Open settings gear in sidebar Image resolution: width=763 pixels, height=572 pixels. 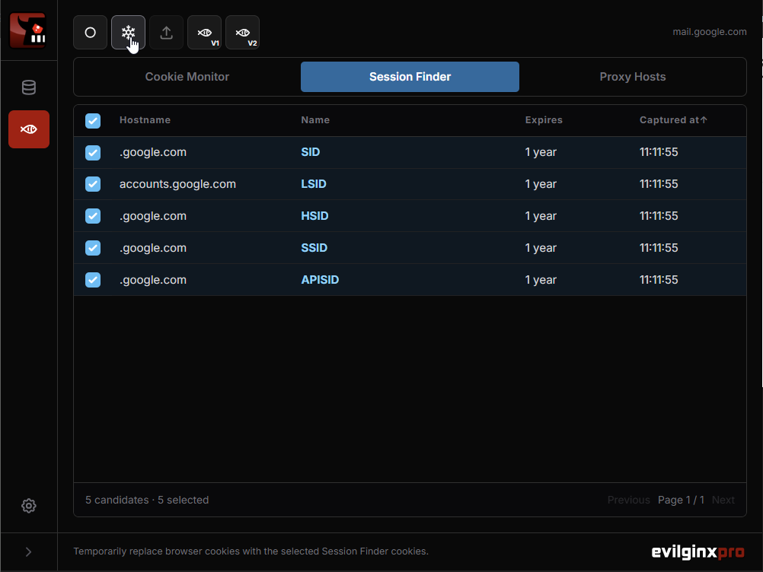coord(29,505)
